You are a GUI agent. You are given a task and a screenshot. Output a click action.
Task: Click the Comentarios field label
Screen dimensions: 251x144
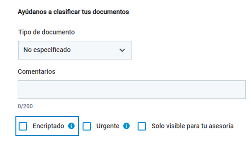[36, 71]
